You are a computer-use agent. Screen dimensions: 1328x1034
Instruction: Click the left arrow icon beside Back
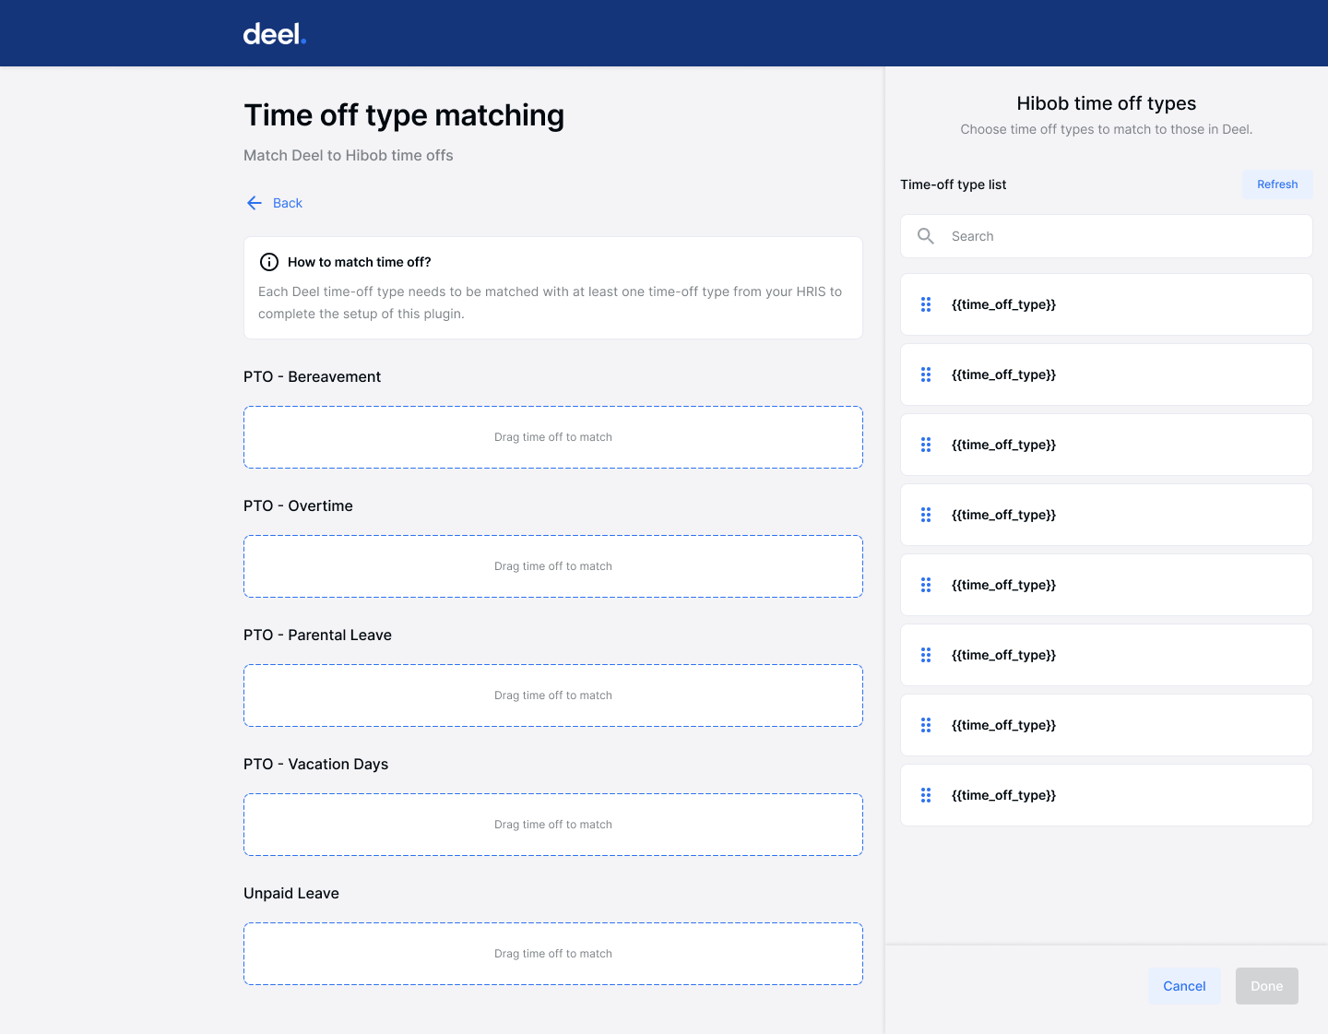click(x=255, y=203)
